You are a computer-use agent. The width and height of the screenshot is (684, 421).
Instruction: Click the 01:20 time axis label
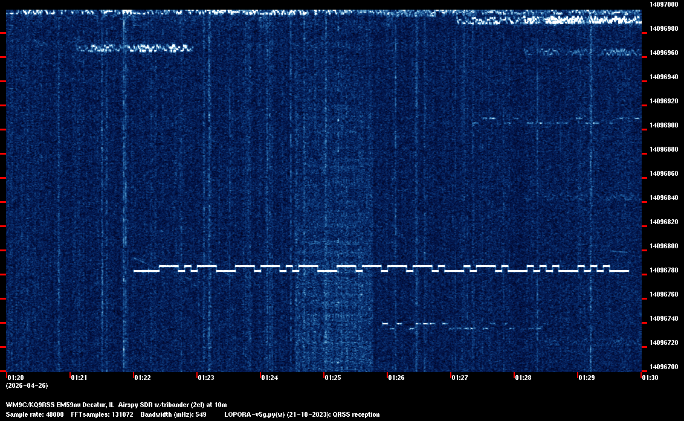pyautogui.click(x=15, y=378)
